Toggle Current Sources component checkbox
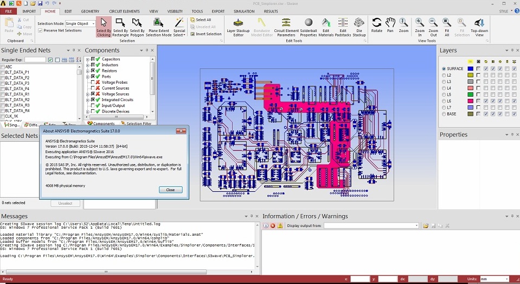 tap(93, 88)
